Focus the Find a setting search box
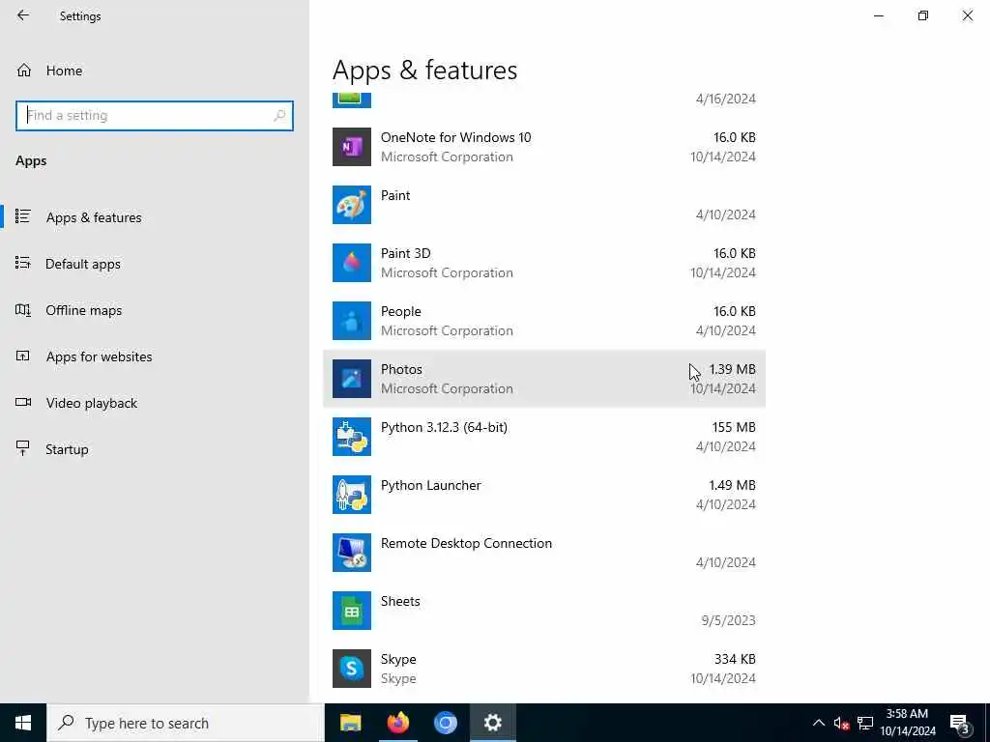This screenshot has height=742, width=990. 154,116
